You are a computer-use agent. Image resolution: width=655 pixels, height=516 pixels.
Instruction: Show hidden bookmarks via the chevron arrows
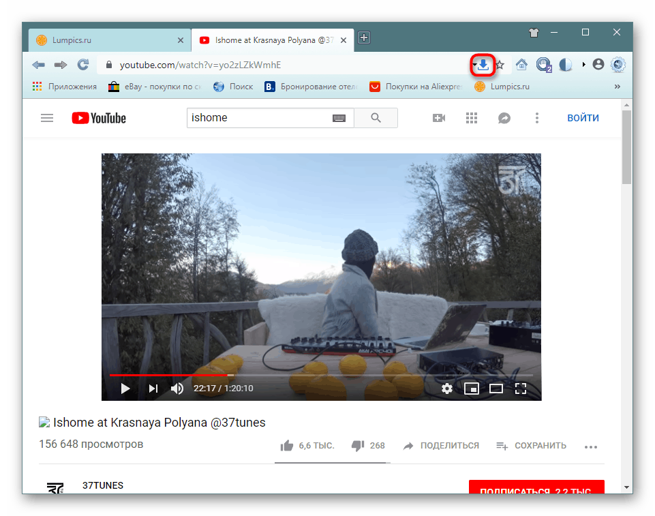coord(617,87)
